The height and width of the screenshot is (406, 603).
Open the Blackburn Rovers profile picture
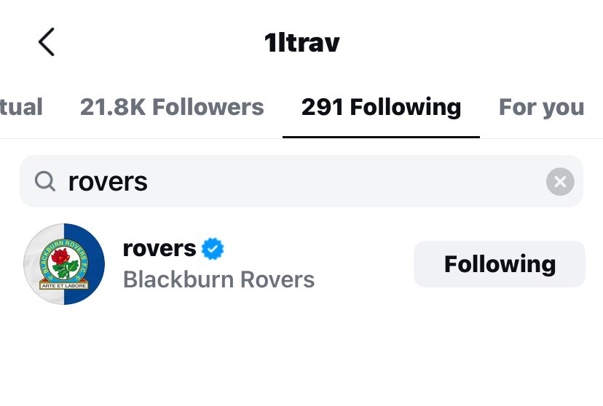(64, 264)
